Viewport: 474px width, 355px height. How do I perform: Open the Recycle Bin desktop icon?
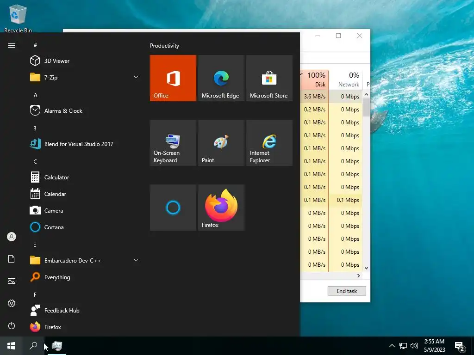[x=18, y=18]
